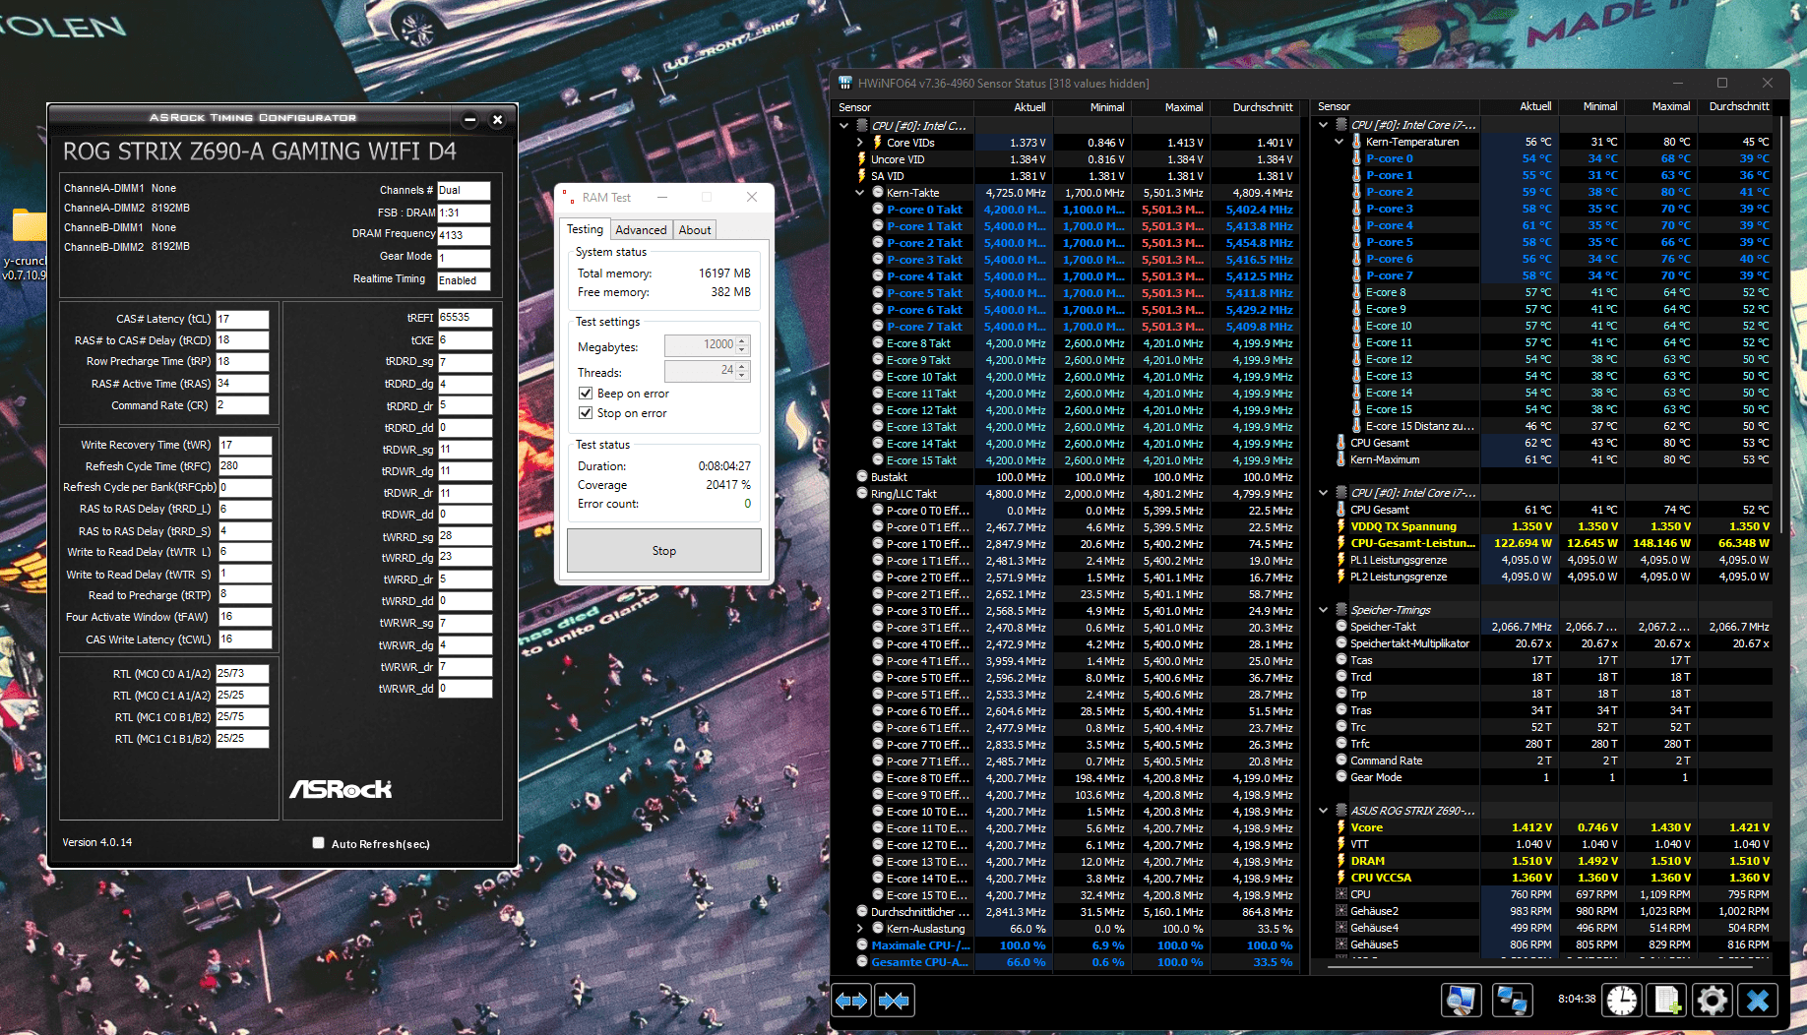
Task: Enable Auto Refresh(sec) in ASRock Timing Configurator
Action: pyautogui.click(x=318, y=843)
